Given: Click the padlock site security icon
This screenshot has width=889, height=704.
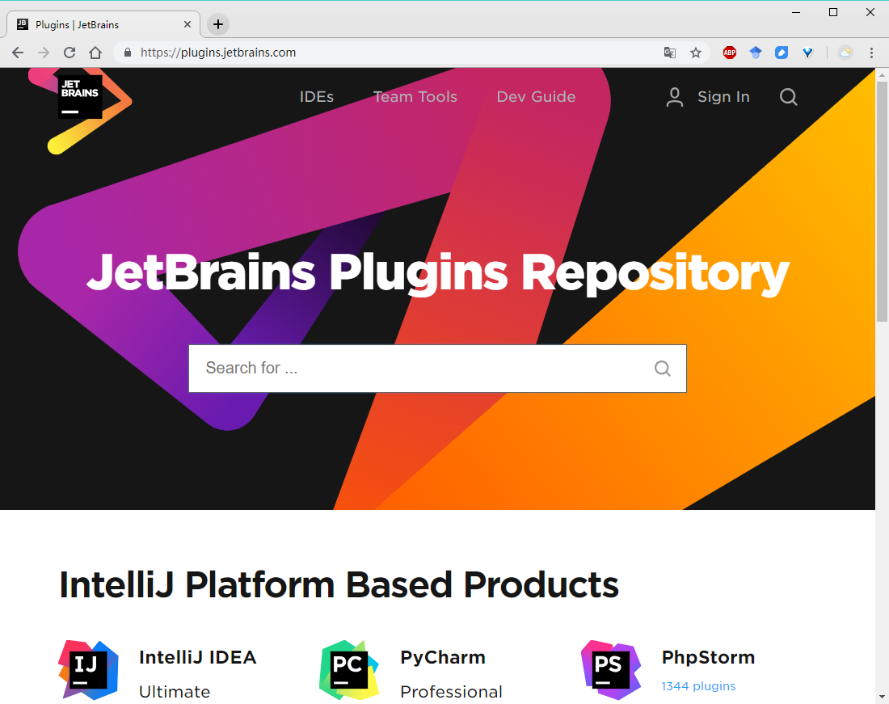Looking at the screenshot, I should [128, 53].
